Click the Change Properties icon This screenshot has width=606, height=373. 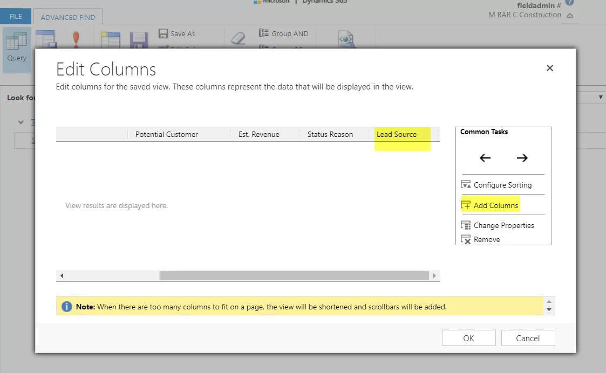click(466, 225)
